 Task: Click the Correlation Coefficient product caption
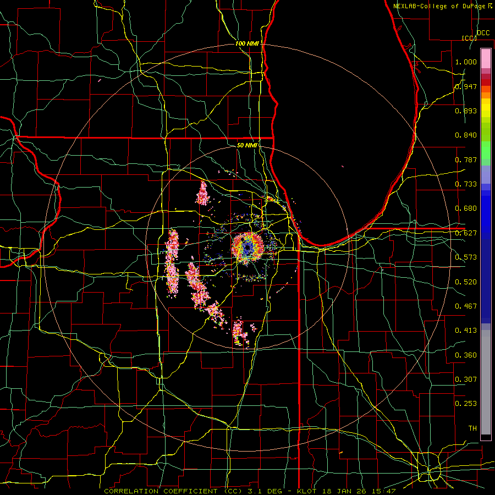250,491
